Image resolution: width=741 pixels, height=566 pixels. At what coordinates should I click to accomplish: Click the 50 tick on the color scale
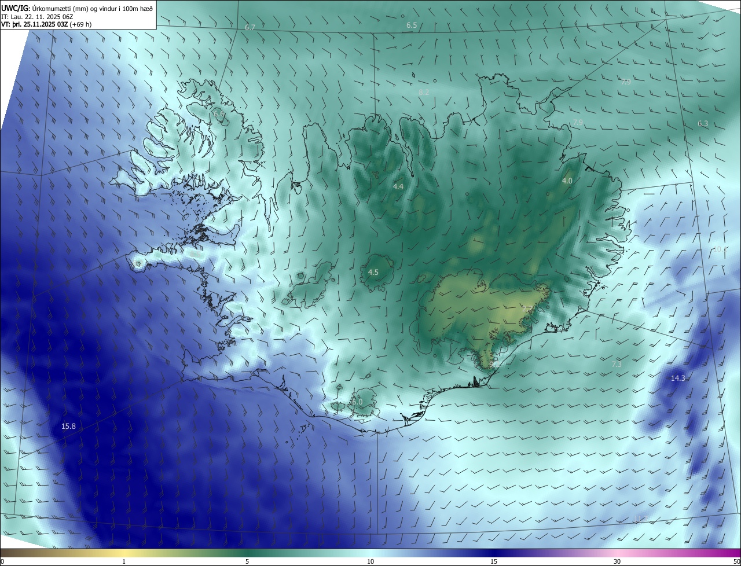click(x=736, y=562)
